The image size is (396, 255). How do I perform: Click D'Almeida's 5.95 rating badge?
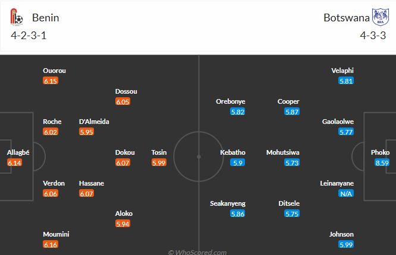(87, 132)
